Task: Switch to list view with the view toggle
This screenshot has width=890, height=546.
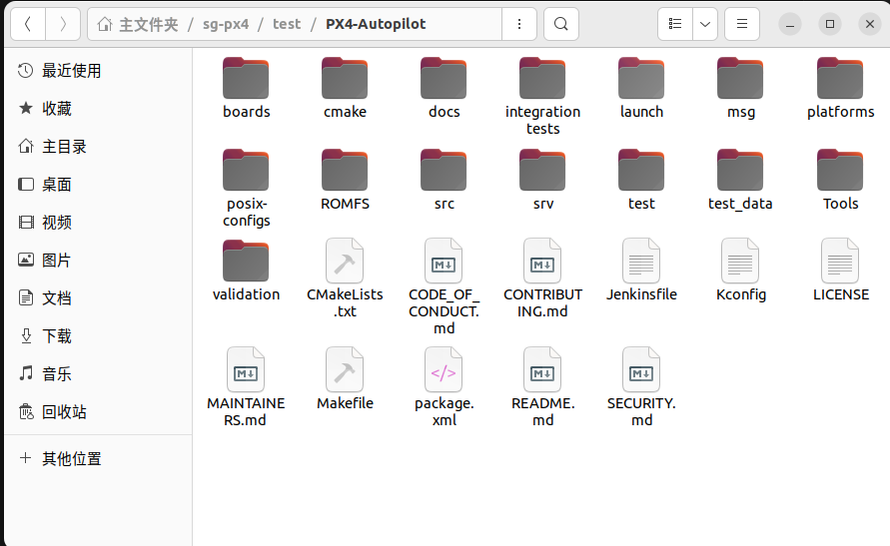Action: [675, 24]
